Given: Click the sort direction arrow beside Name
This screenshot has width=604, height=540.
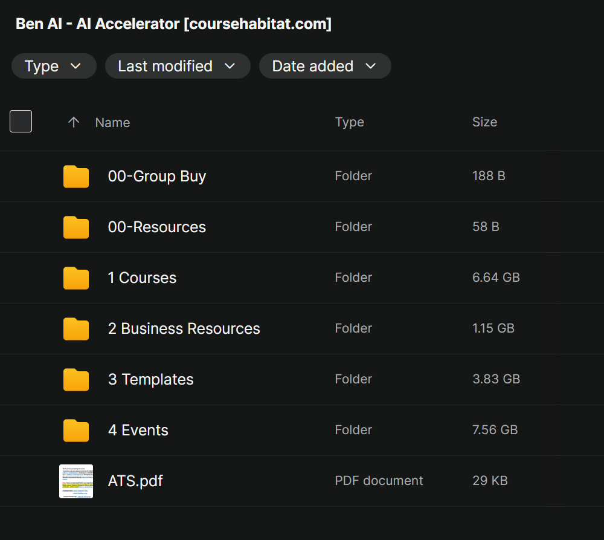Looking at the screenshot, I should [x=74, y=122].
